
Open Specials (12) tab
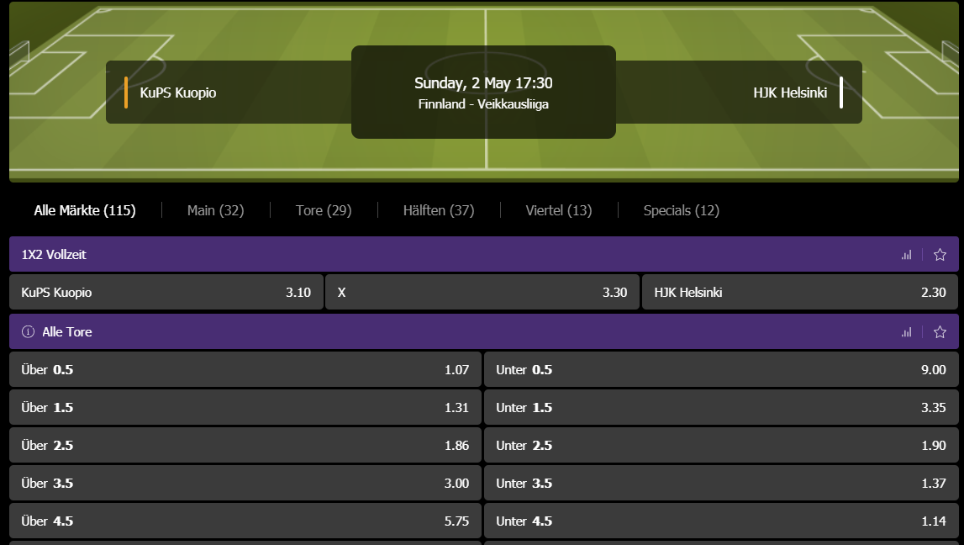pos(681,210)
